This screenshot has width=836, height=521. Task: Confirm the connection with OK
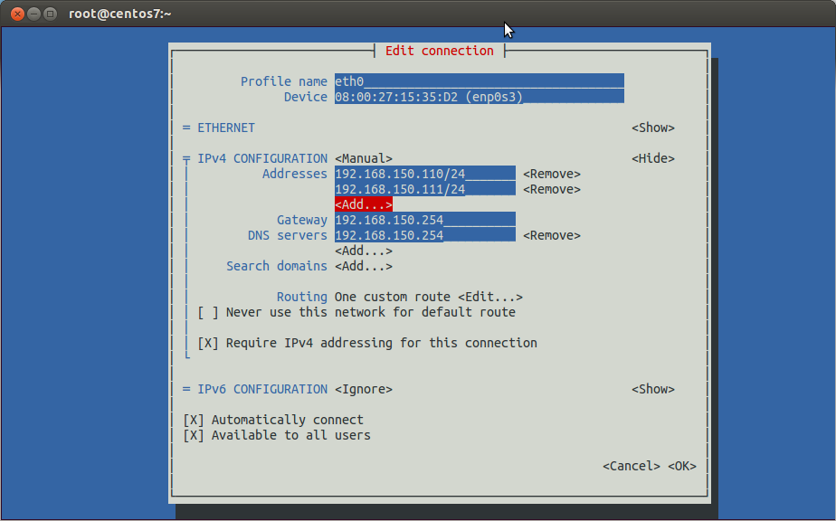click(x=682, y=466)
